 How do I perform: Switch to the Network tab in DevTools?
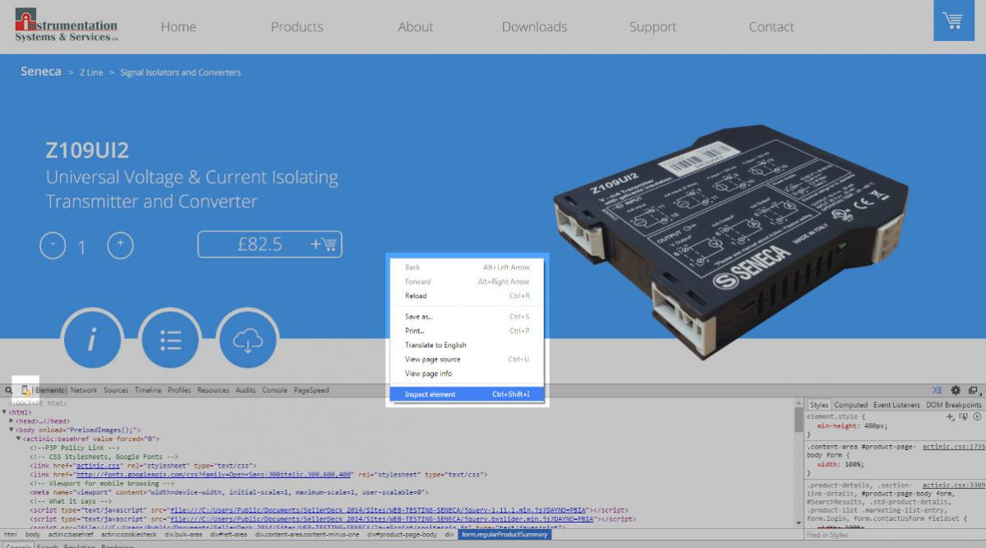[84, 390]
